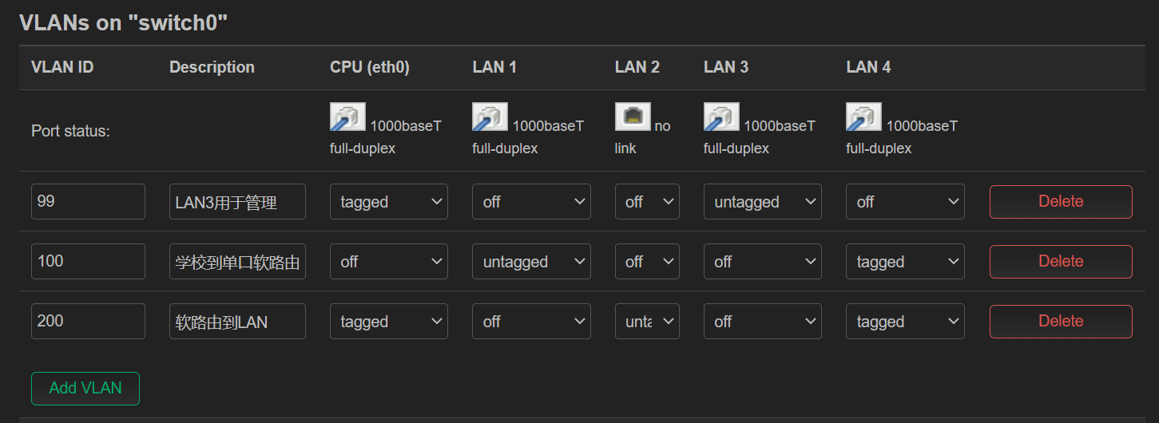This screenshot has height=423, width=1159.
Task: Open LAN 3 dropdown for VLAN 99
Action: tap(762, 202)
